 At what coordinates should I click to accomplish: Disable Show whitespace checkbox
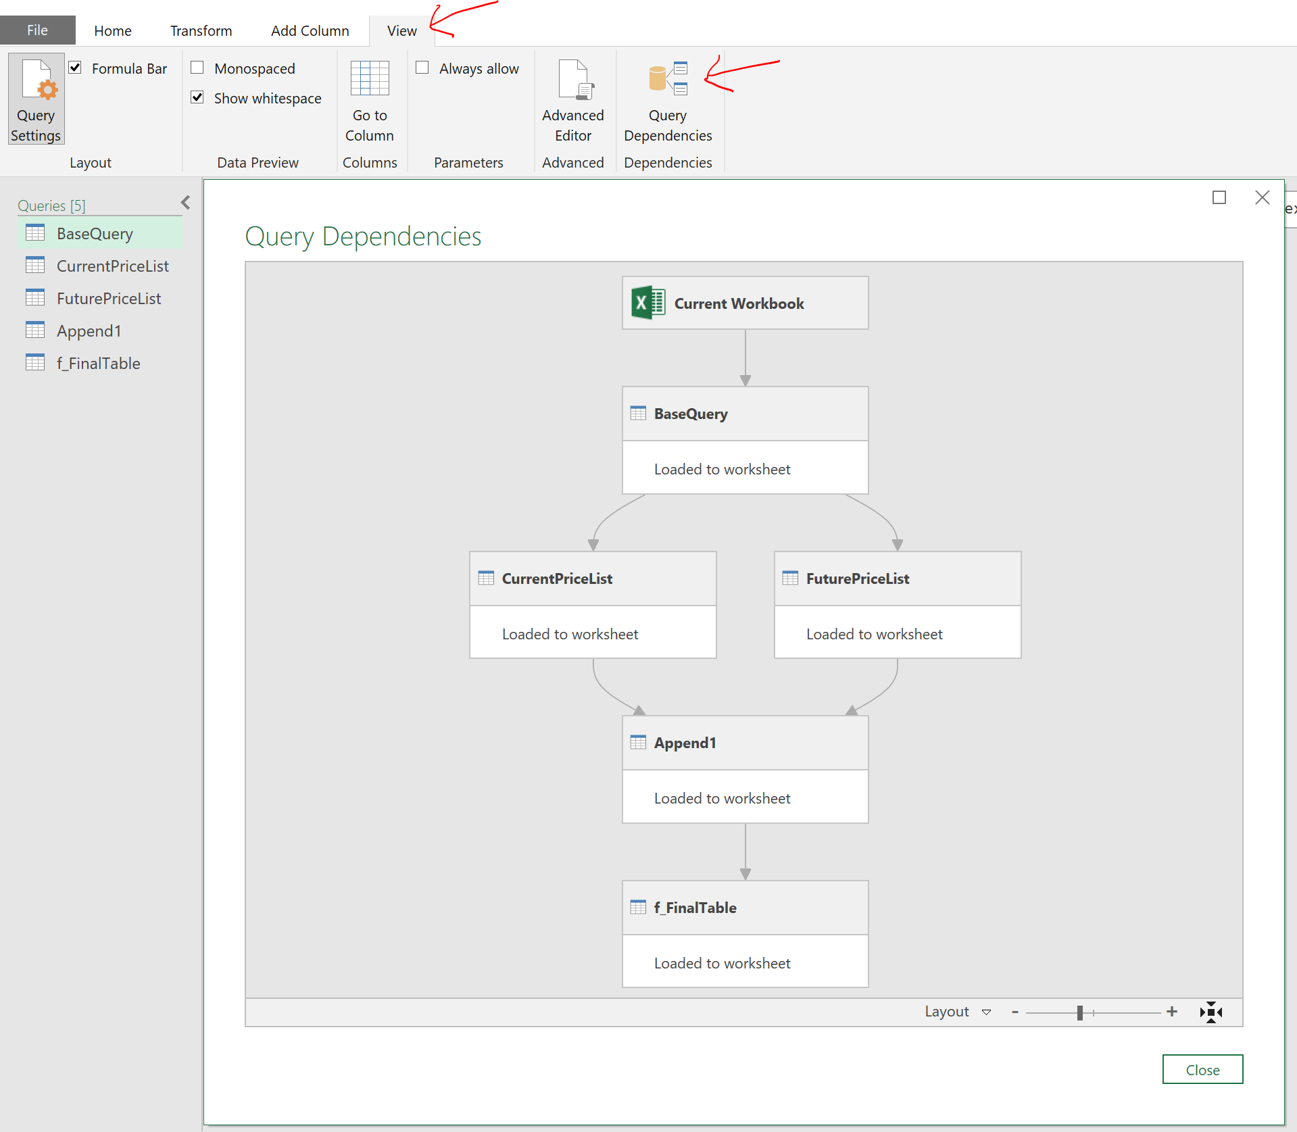point(197,98)
